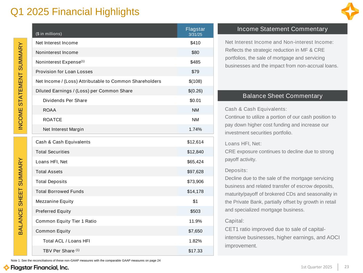Select the TBV Per Share $17.33 value
The image size is (363, 273).
[x=195, y=251]
